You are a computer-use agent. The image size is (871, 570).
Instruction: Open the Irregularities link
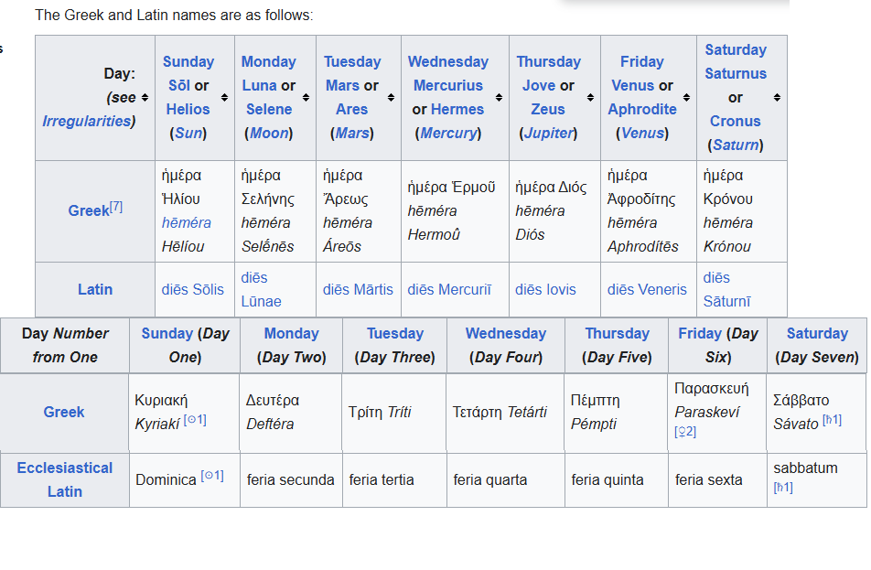click(87, 121)
